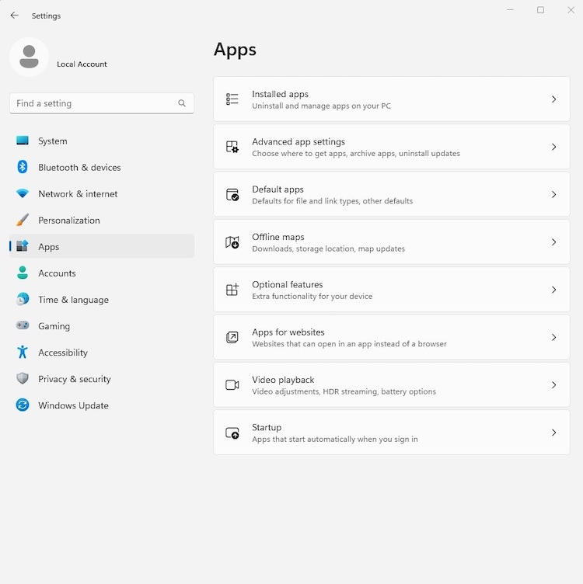The image size is (583, 584).
Task: Click the Settings window title text
Action: point(46,16)
